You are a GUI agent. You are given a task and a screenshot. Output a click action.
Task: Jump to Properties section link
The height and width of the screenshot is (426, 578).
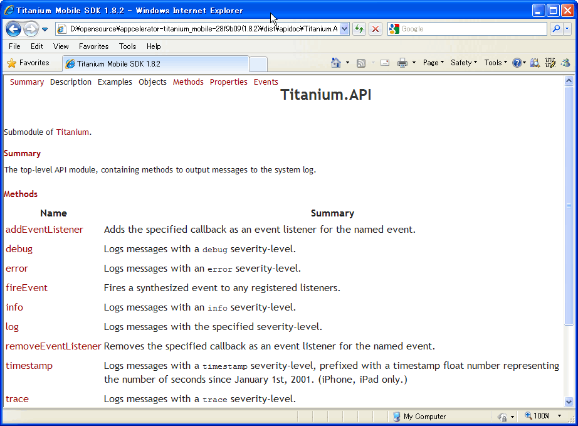(x=229, y=82)
